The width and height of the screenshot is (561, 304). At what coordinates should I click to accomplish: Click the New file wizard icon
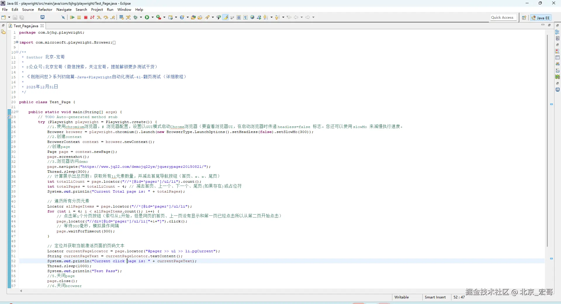[4, 18]
